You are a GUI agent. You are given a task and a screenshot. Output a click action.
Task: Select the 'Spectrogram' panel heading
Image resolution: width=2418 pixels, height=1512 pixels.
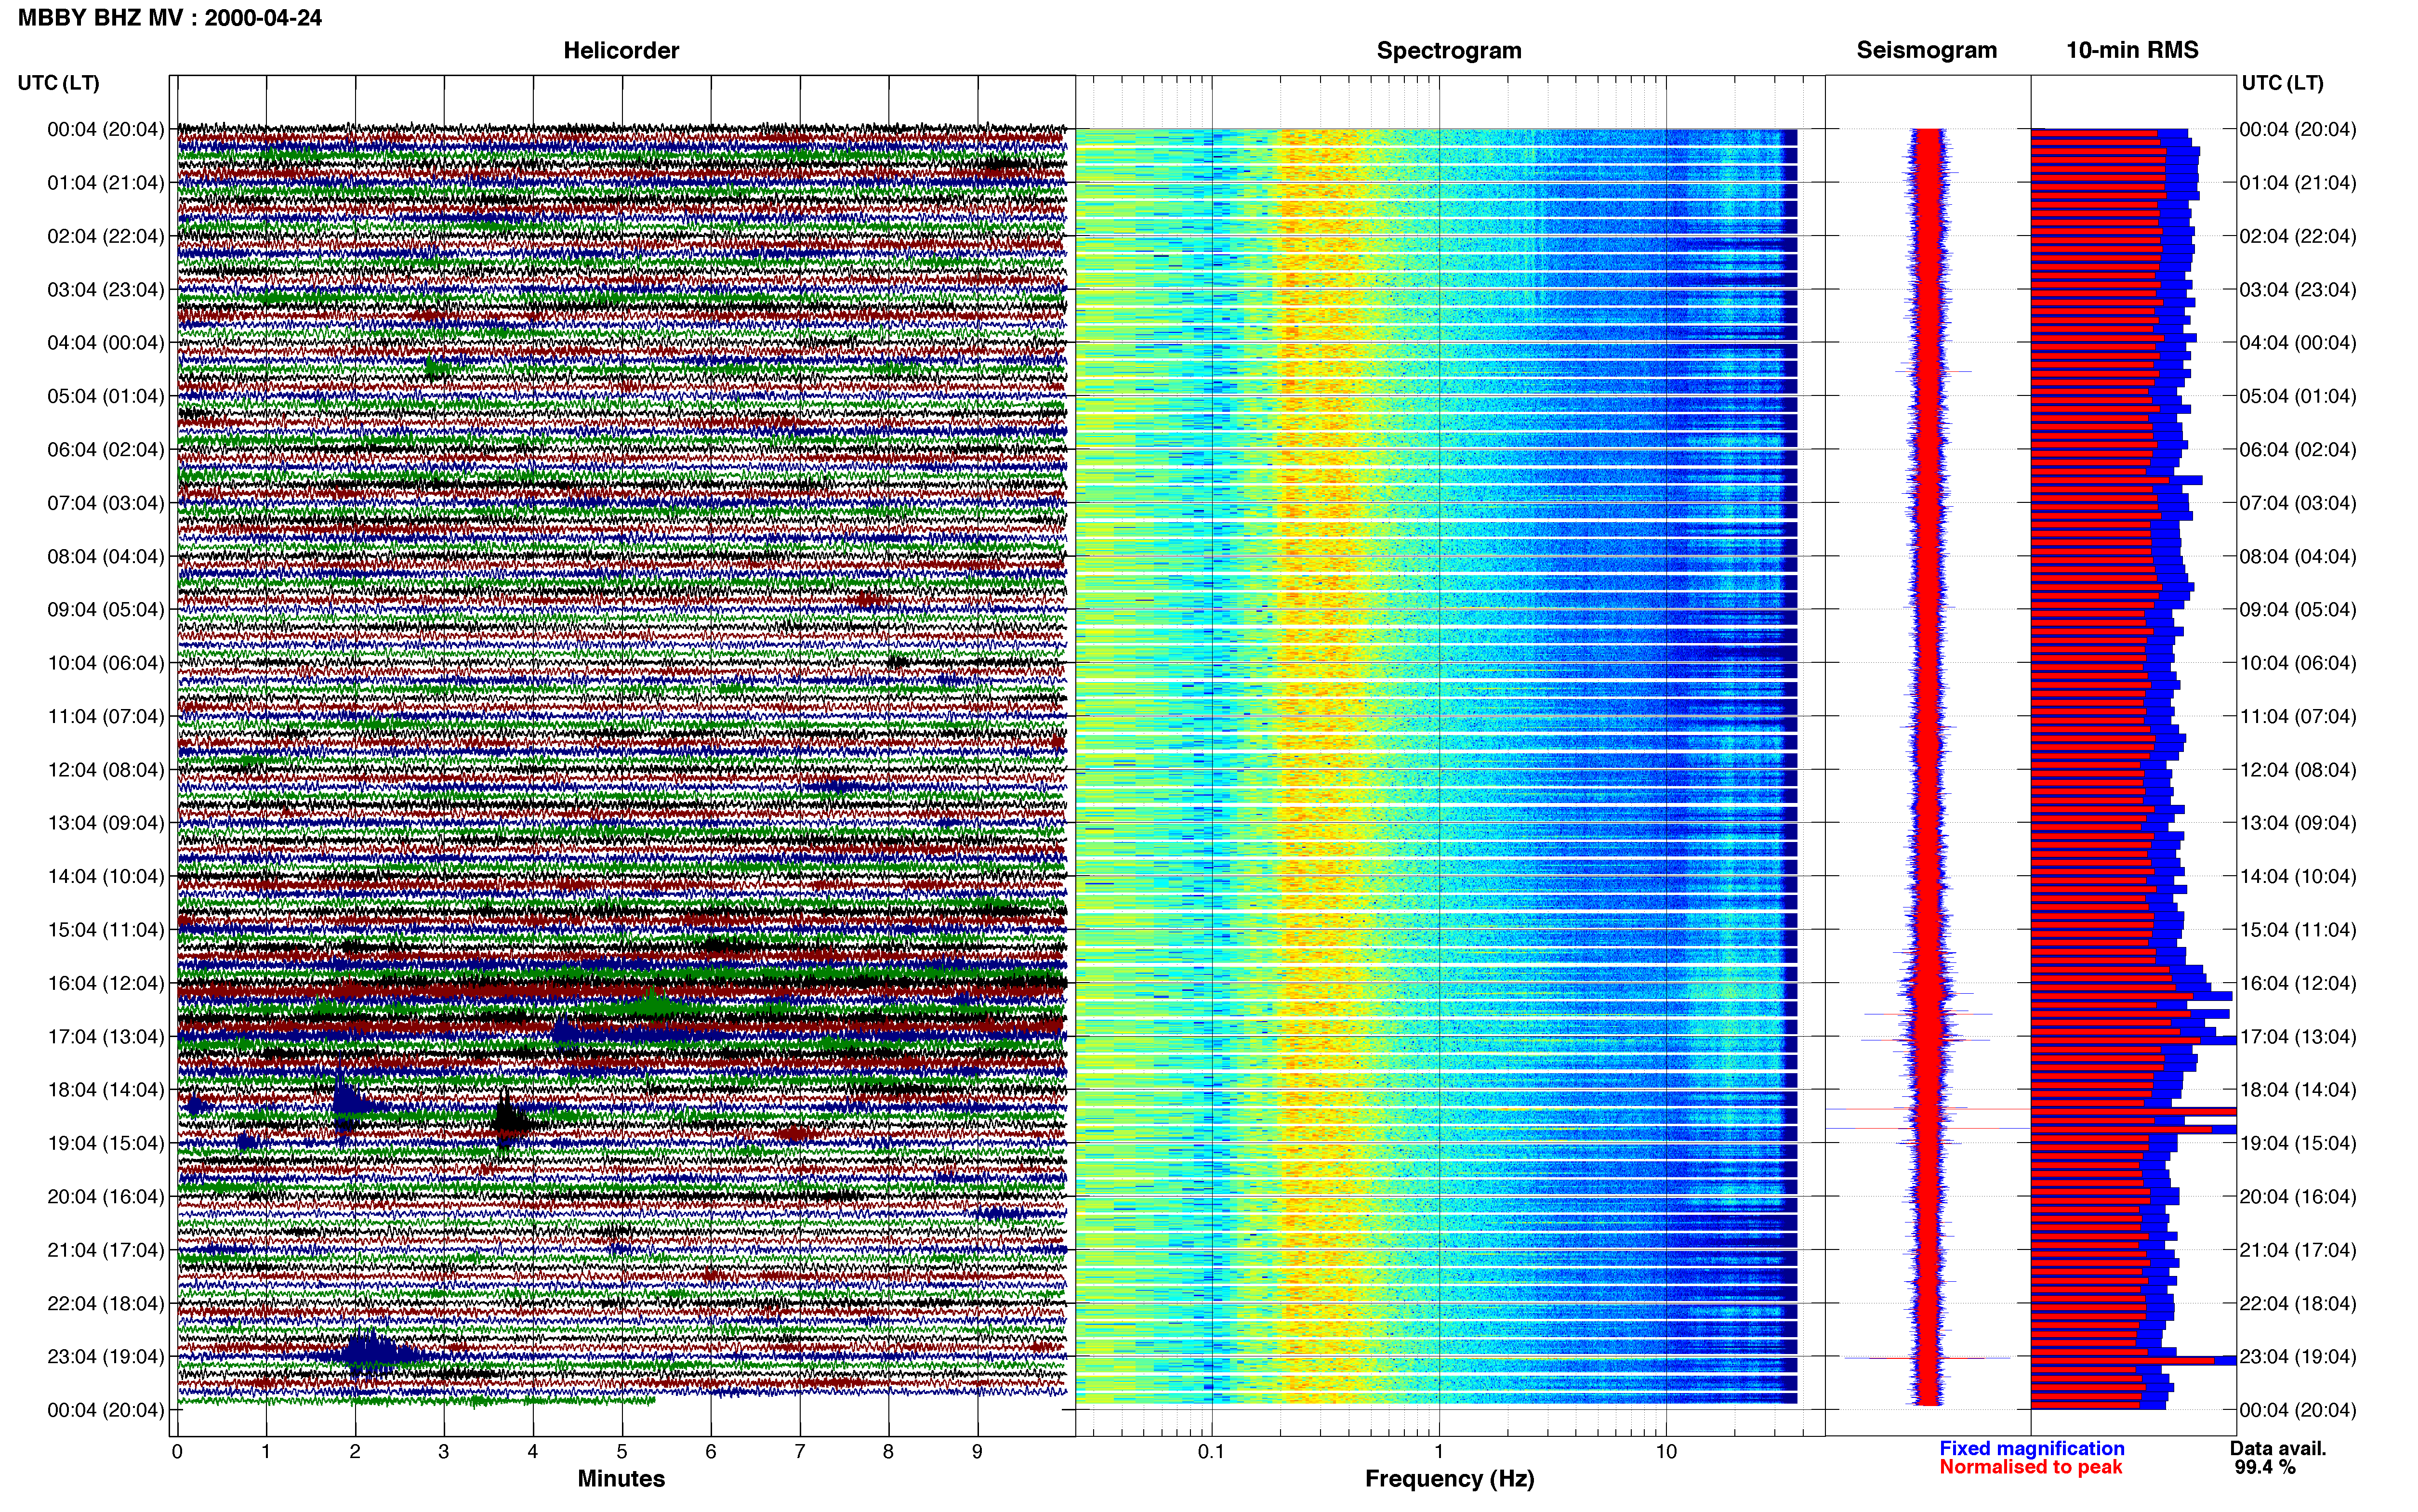click(x=1449, y=50)
